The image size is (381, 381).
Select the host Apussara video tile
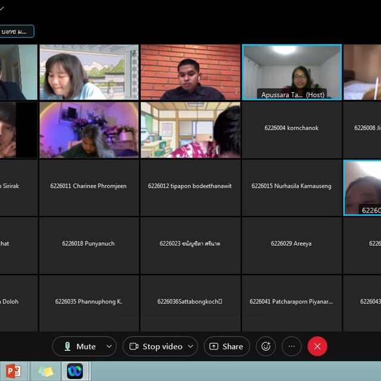click(292, 71)
